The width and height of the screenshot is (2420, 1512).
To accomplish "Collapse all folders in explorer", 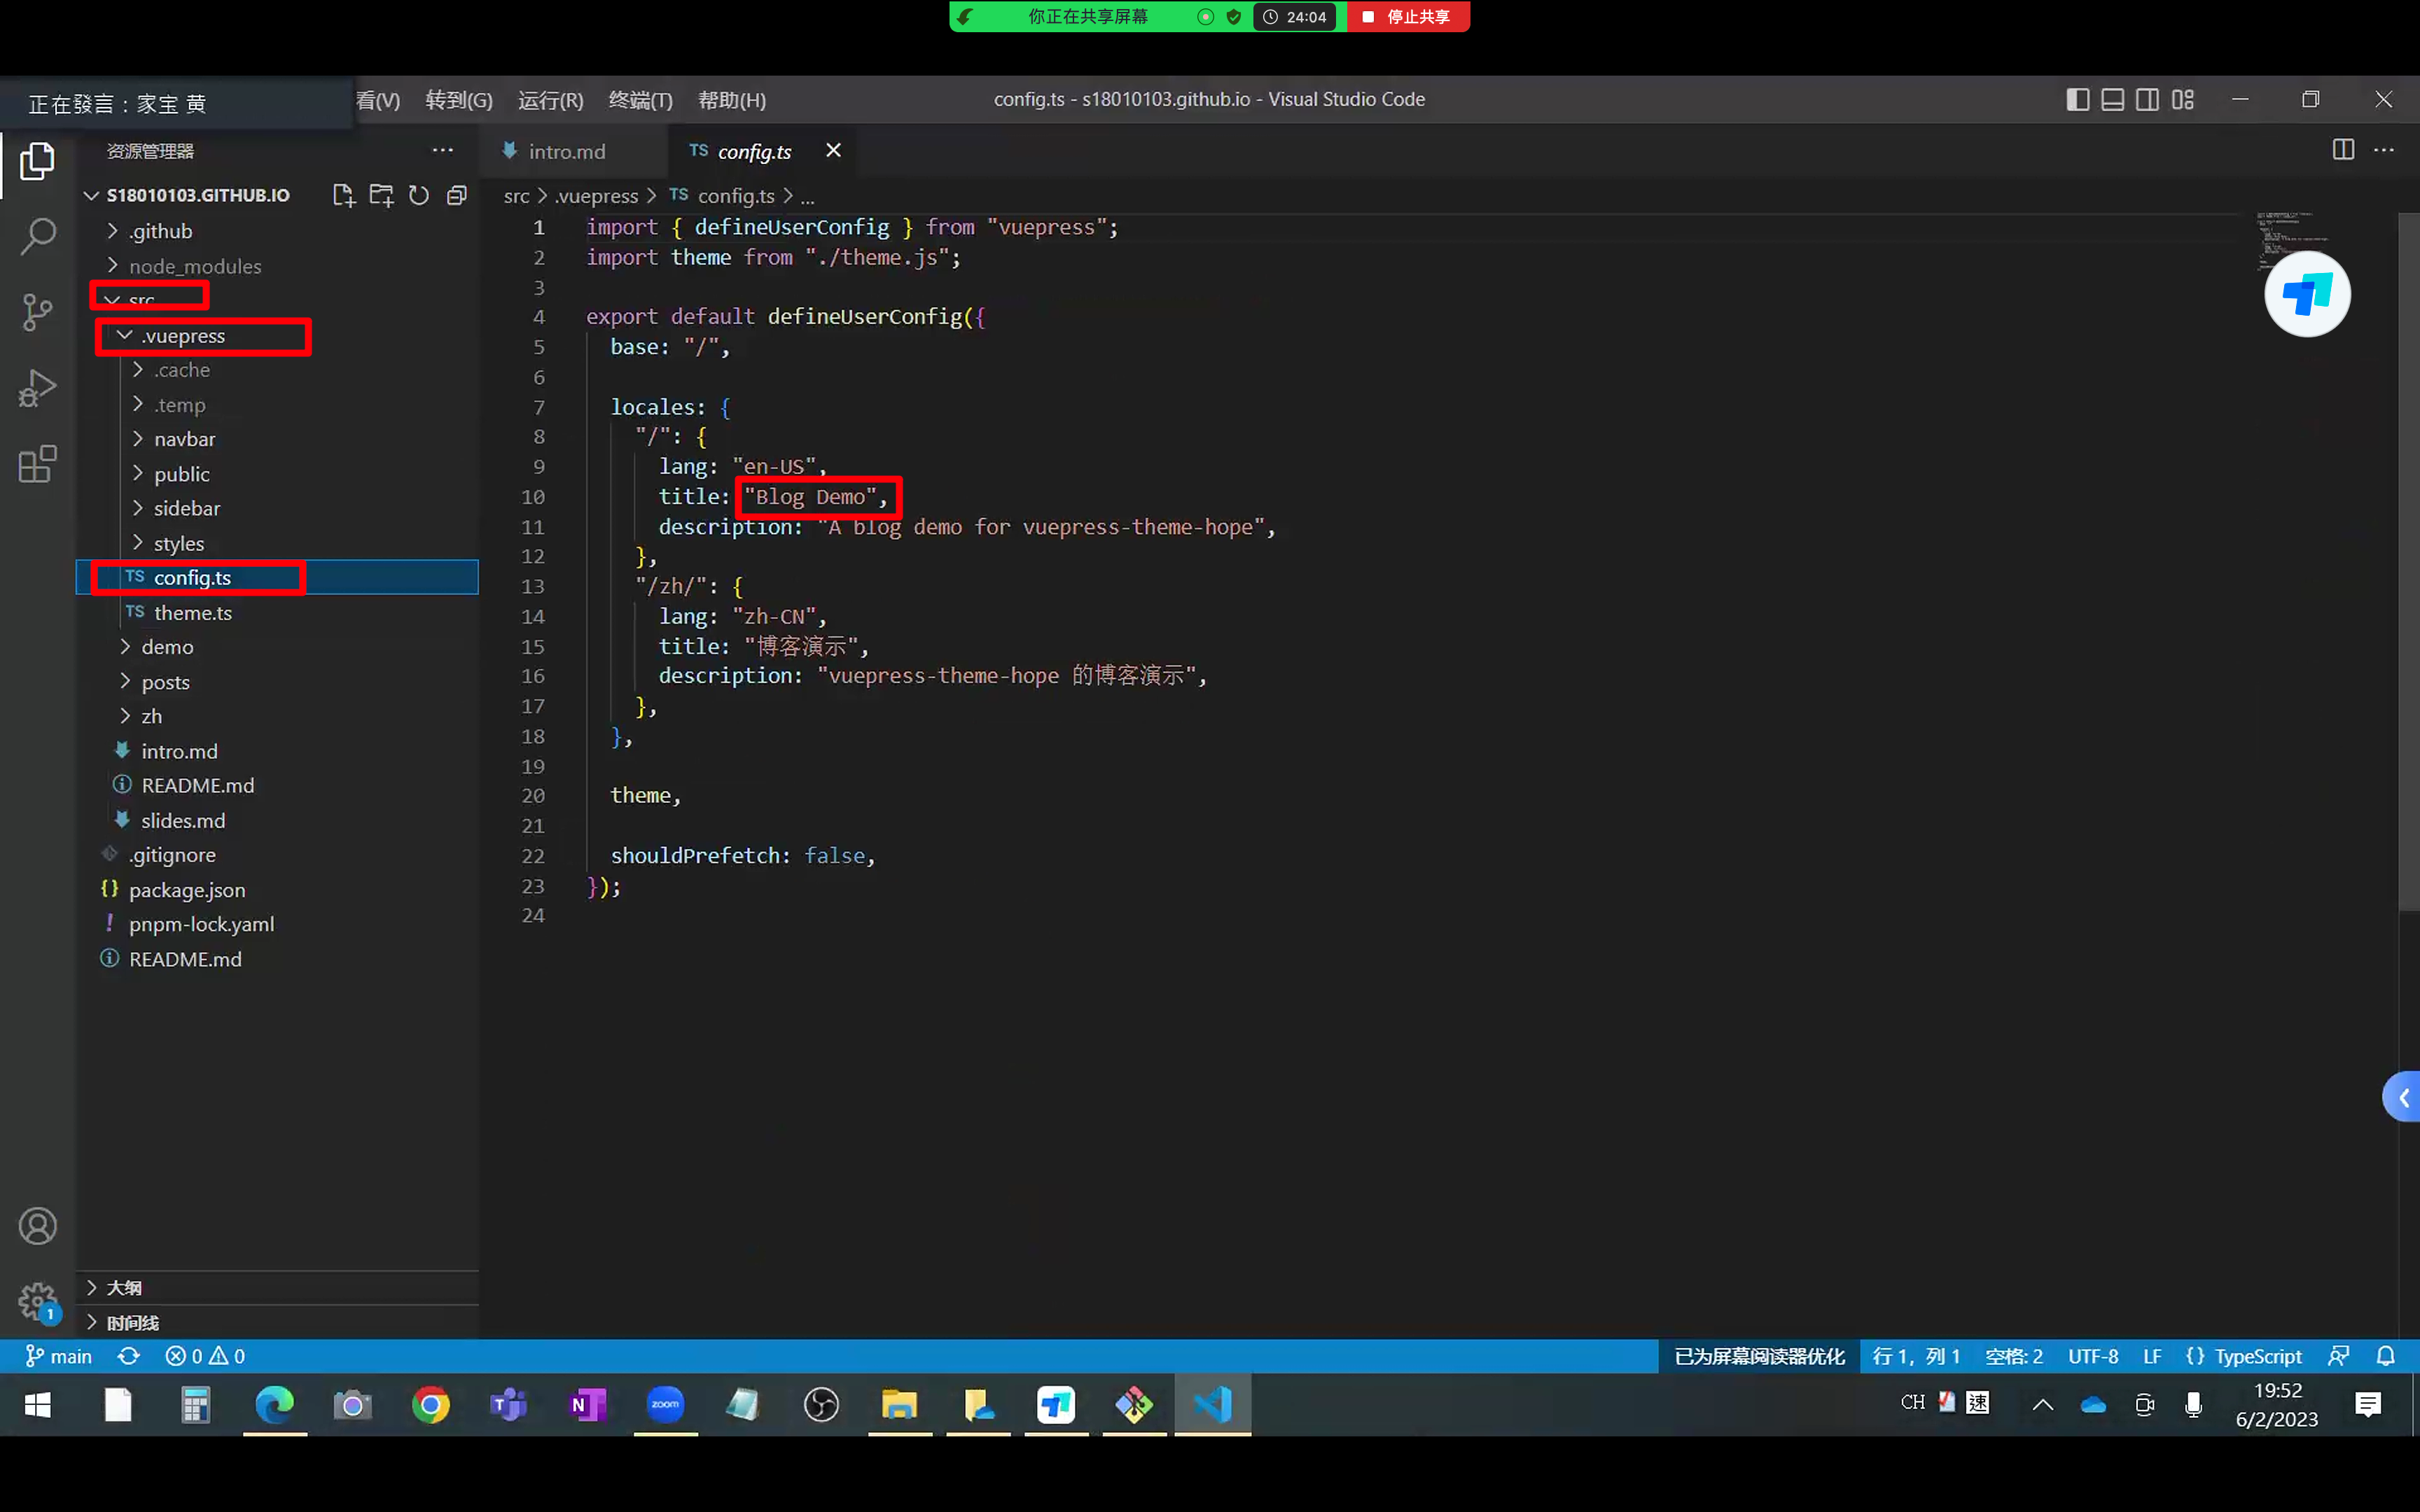I will 457,195.
